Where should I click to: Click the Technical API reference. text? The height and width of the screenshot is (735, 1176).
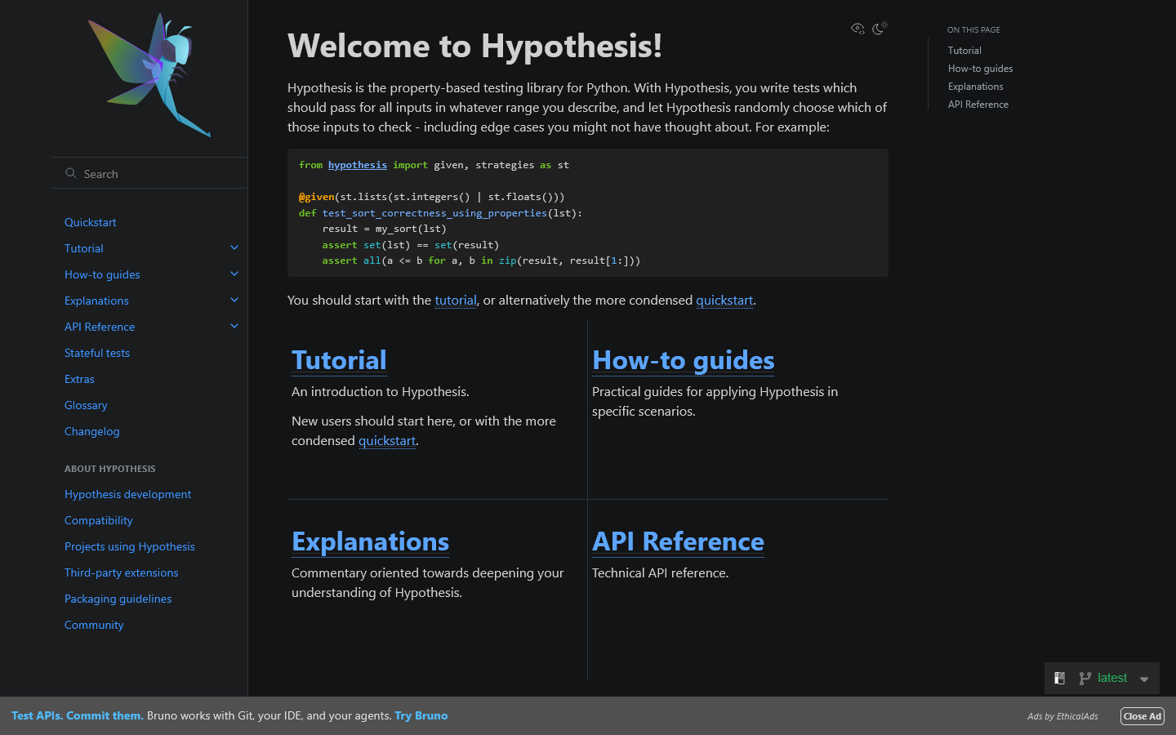660,573
